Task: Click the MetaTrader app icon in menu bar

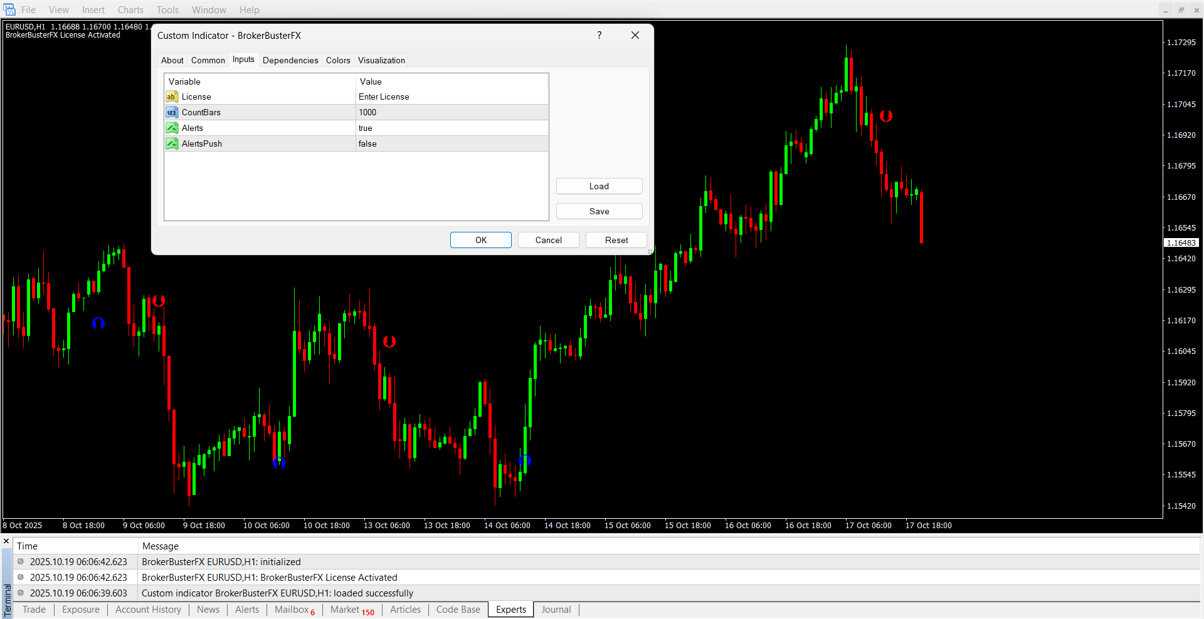Action: [9, 9]
